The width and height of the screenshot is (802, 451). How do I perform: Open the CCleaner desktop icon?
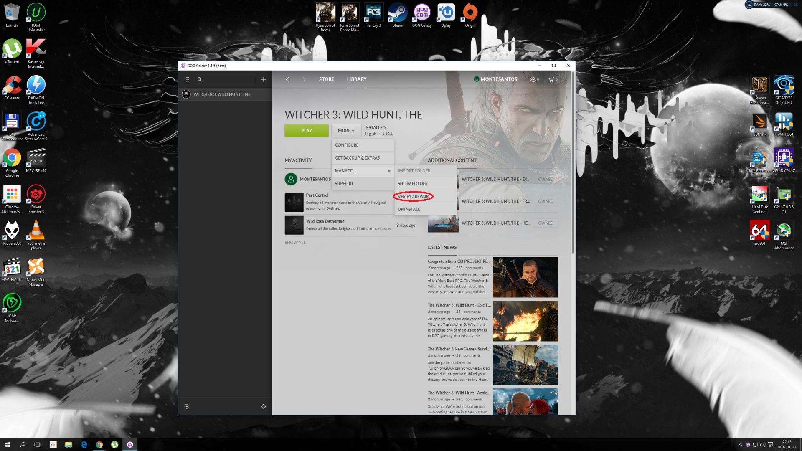(12, 88)
